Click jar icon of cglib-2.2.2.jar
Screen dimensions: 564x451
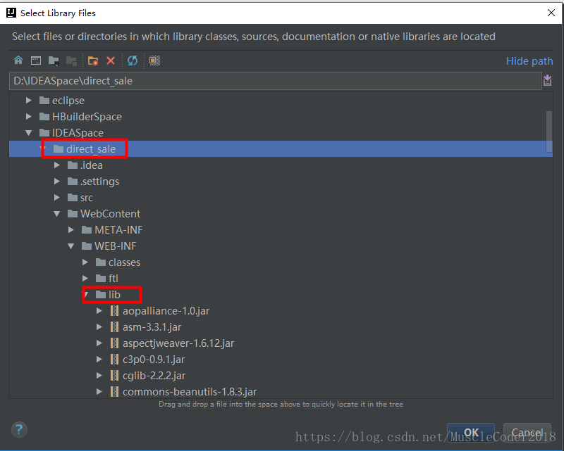114,375
